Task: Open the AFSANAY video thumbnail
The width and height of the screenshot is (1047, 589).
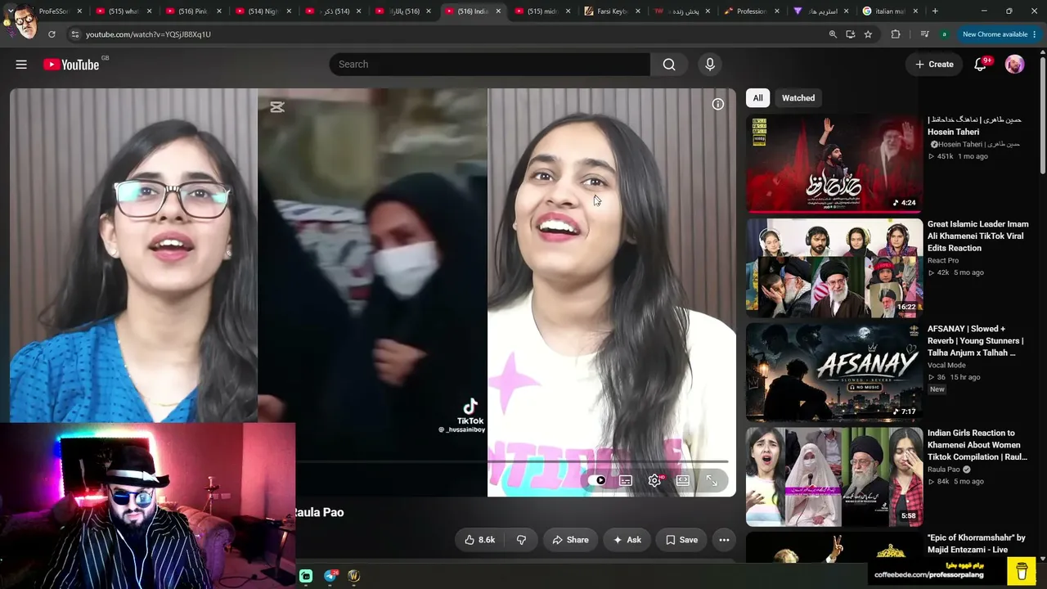Action: pyautogui.click(x=834, y=372)
